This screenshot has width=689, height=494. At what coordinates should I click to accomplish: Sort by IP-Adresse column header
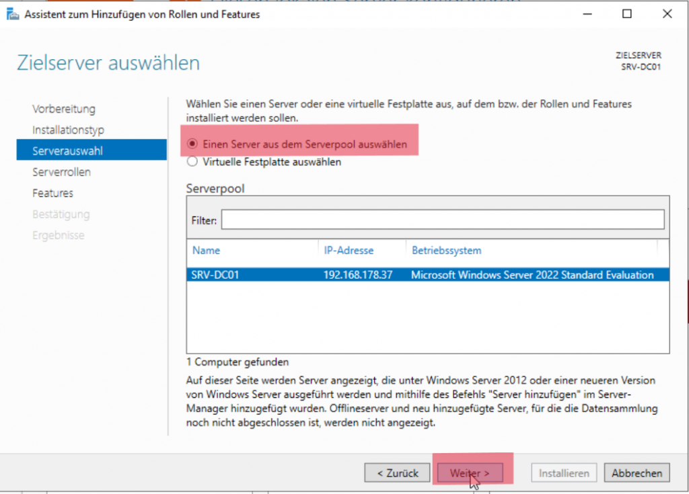349,251
